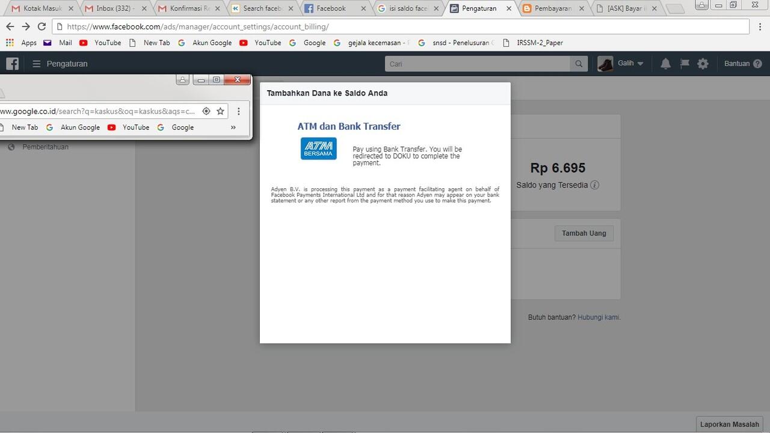Open the three-dot menu in the small Chrome window

(x=239, y=111)
